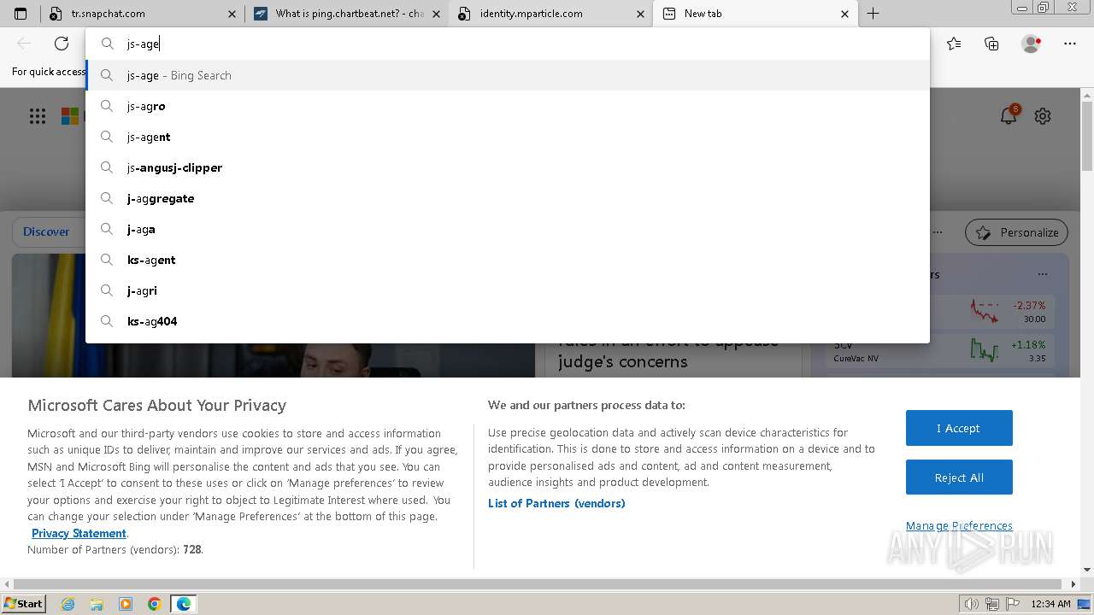The width and height of the screenshot is (1094, 615).
Task: Open the Action Center flag tray icon
Action: pyautogui.click(x=1013, y=604)
